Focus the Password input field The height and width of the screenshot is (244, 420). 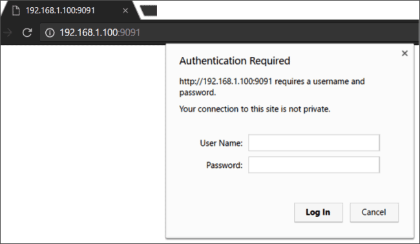pos(314,165)
